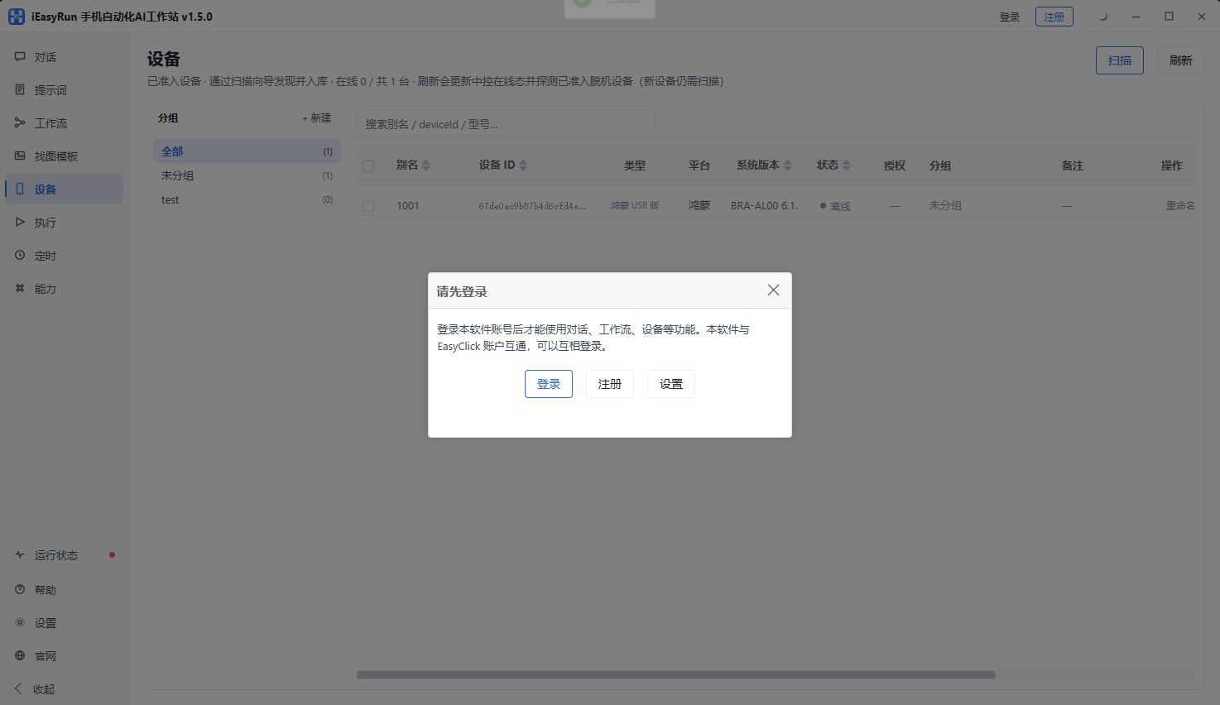The height and width of the screenshot is (705, 1220).
Task: Click the 离线 status cell
Action: click(835, 206)
